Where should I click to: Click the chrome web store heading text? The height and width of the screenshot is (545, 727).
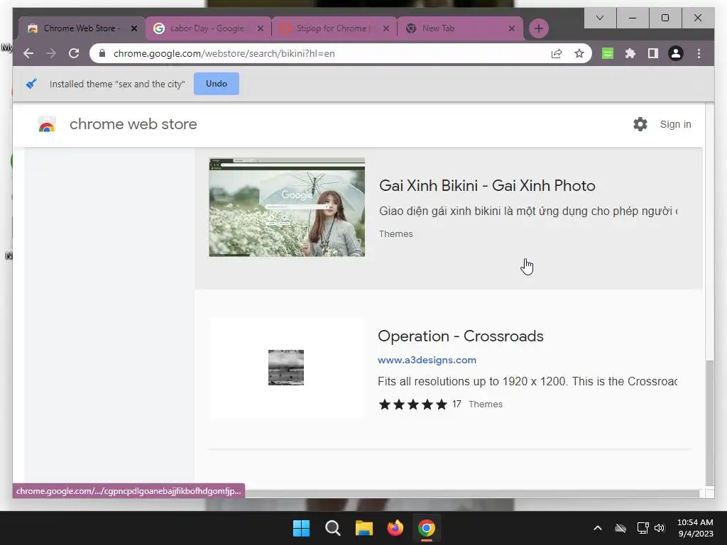point(133,124)
